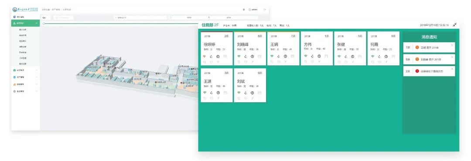Open the small dropdown before search box
The height and width of the screenshot is (161, 471).
point(46,18)
